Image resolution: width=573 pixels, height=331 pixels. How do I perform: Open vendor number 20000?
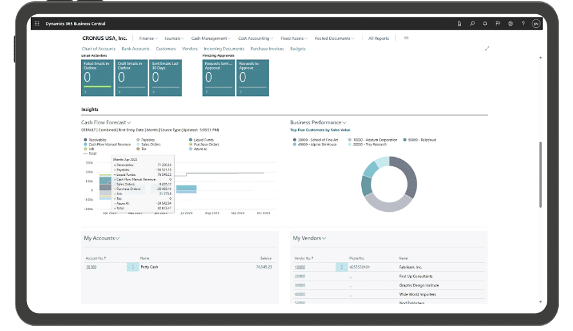point(299,276)
